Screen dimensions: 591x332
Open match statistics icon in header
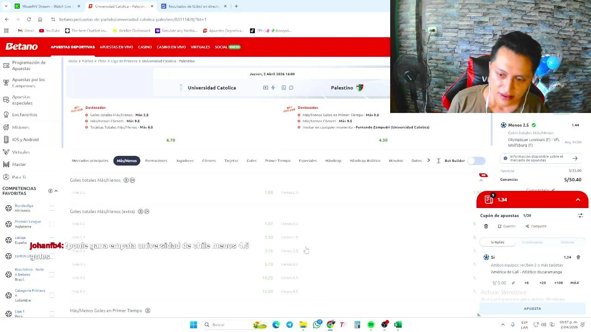[x=284, y=88]
